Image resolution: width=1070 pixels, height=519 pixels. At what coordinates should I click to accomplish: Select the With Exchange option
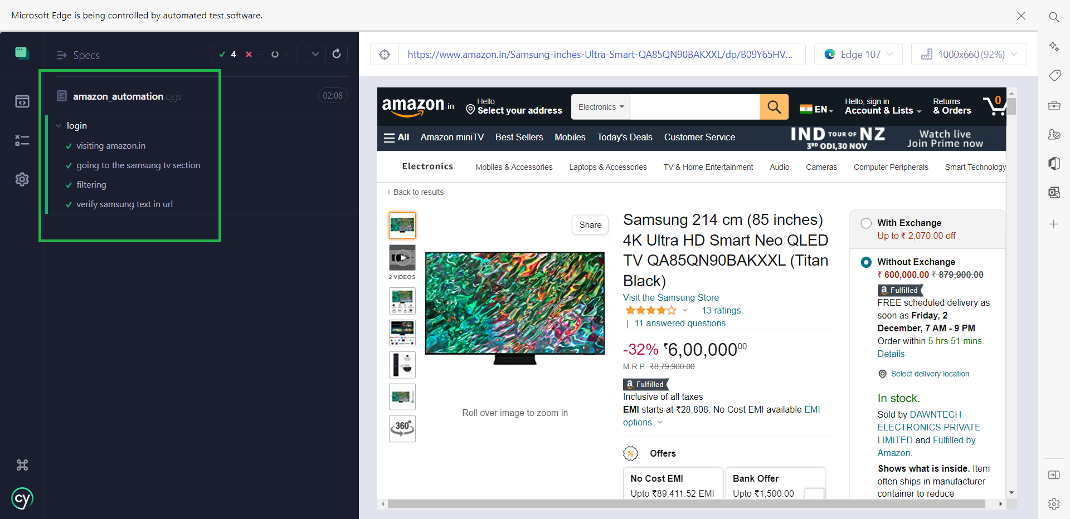[865, 223]
